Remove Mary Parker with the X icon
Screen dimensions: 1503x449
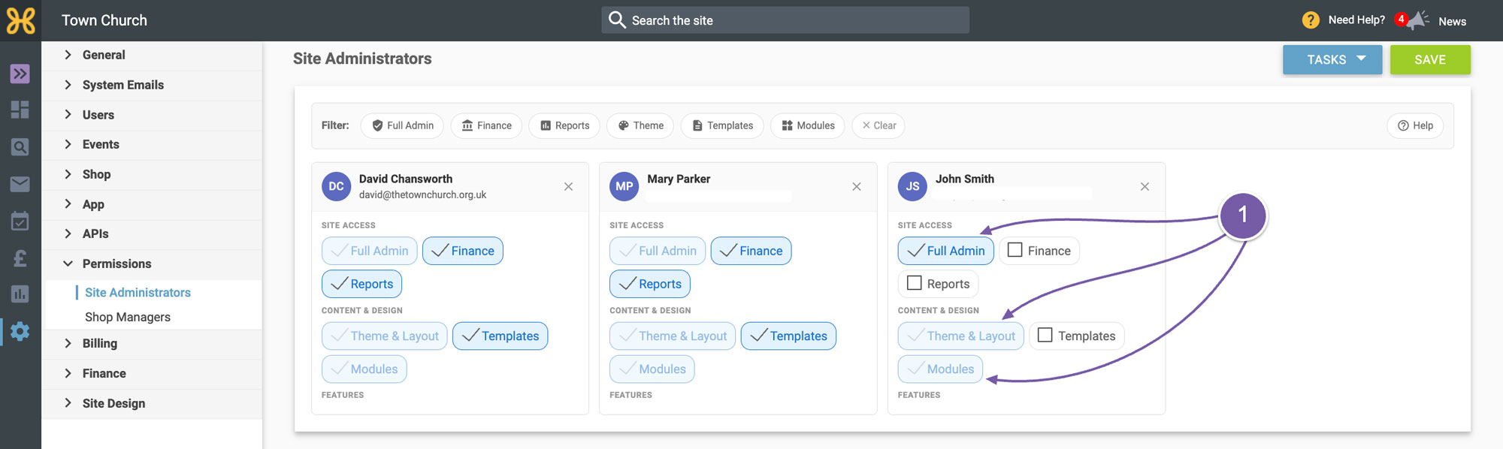click(x=857, y=186)
